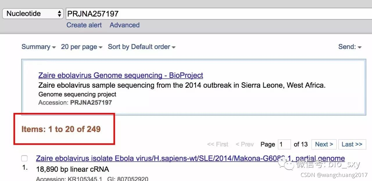Jump to the Last >> page
Image resolution: width=372 pixels, height=181 pixels.
point(352,144)
